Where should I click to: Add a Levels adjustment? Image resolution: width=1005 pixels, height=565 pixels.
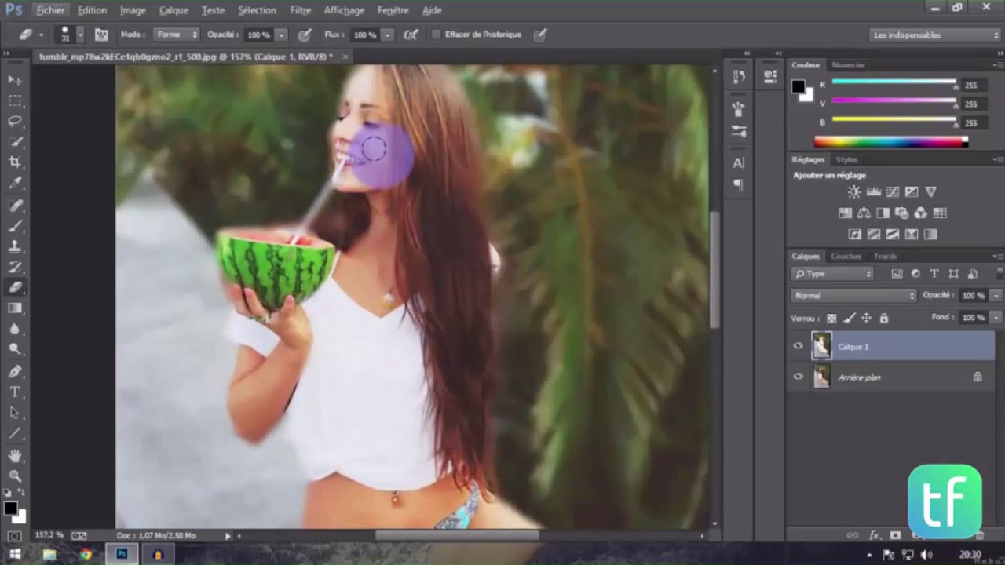coord(874,191)
